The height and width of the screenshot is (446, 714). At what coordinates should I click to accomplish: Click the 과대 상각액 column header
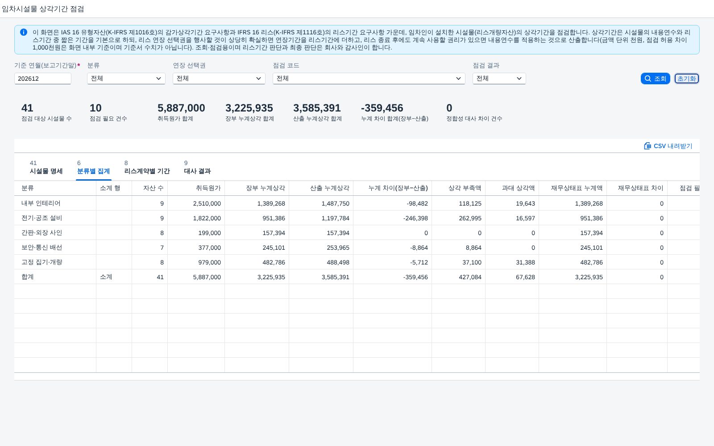512,188
